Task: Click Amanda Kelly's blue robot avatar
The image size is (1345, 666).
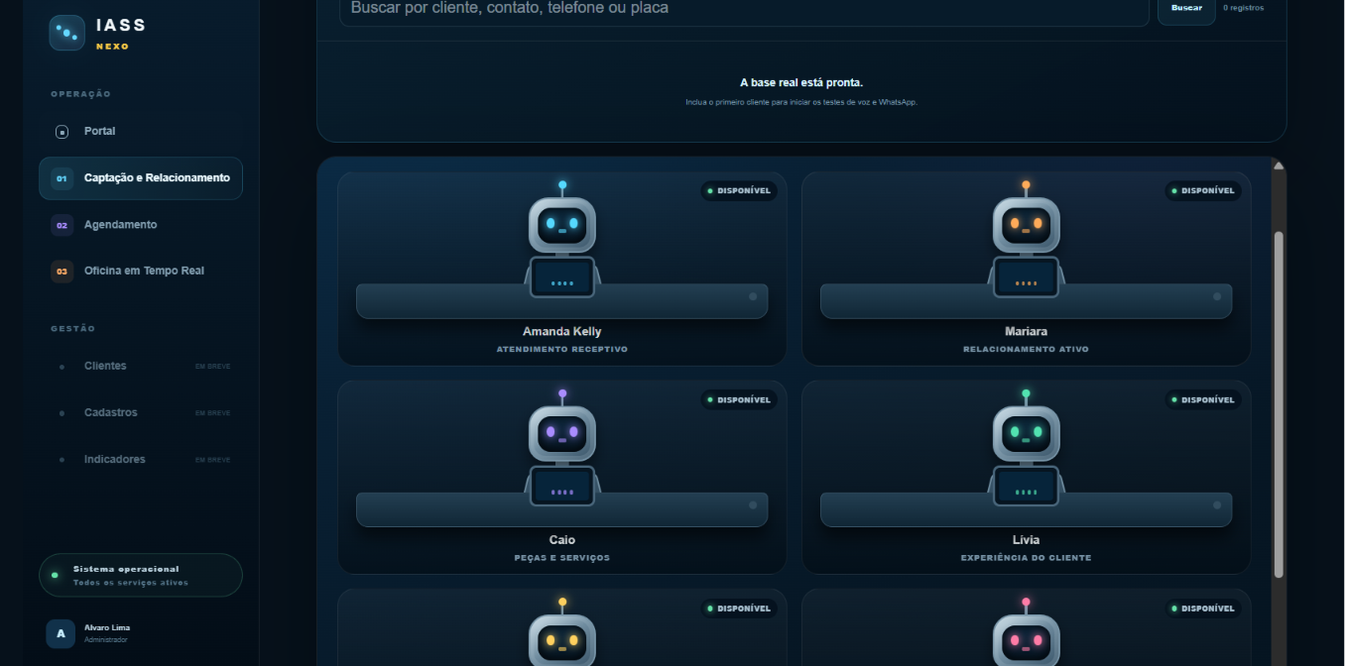Action: click(562, 238)
